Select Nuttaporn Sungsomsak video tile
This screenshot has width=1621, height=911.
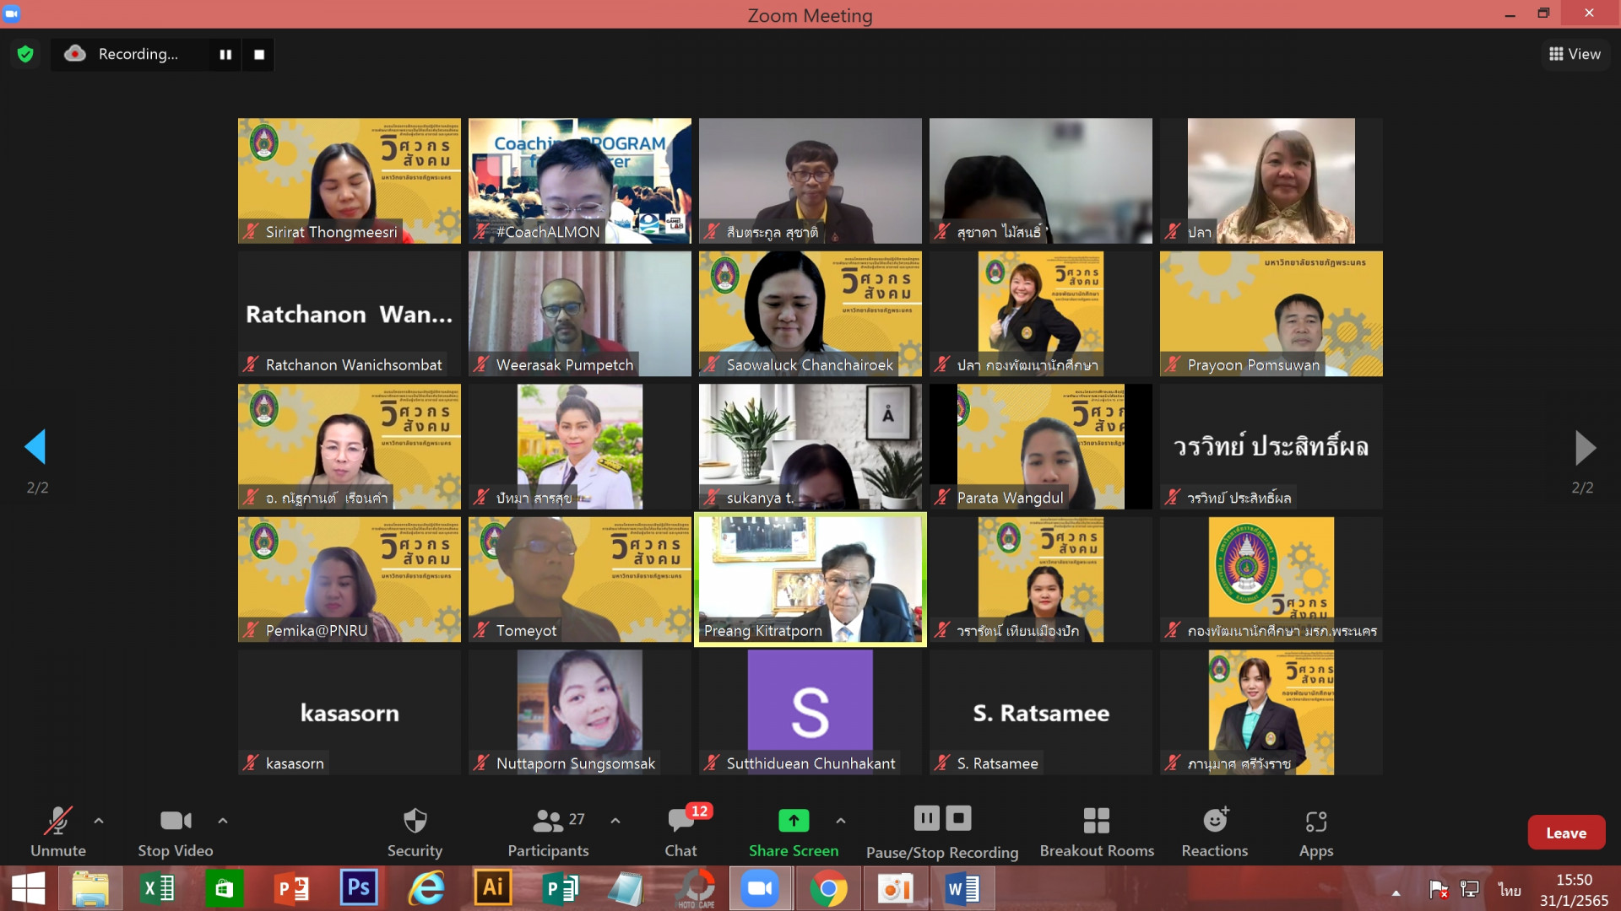tap(580, 712)
